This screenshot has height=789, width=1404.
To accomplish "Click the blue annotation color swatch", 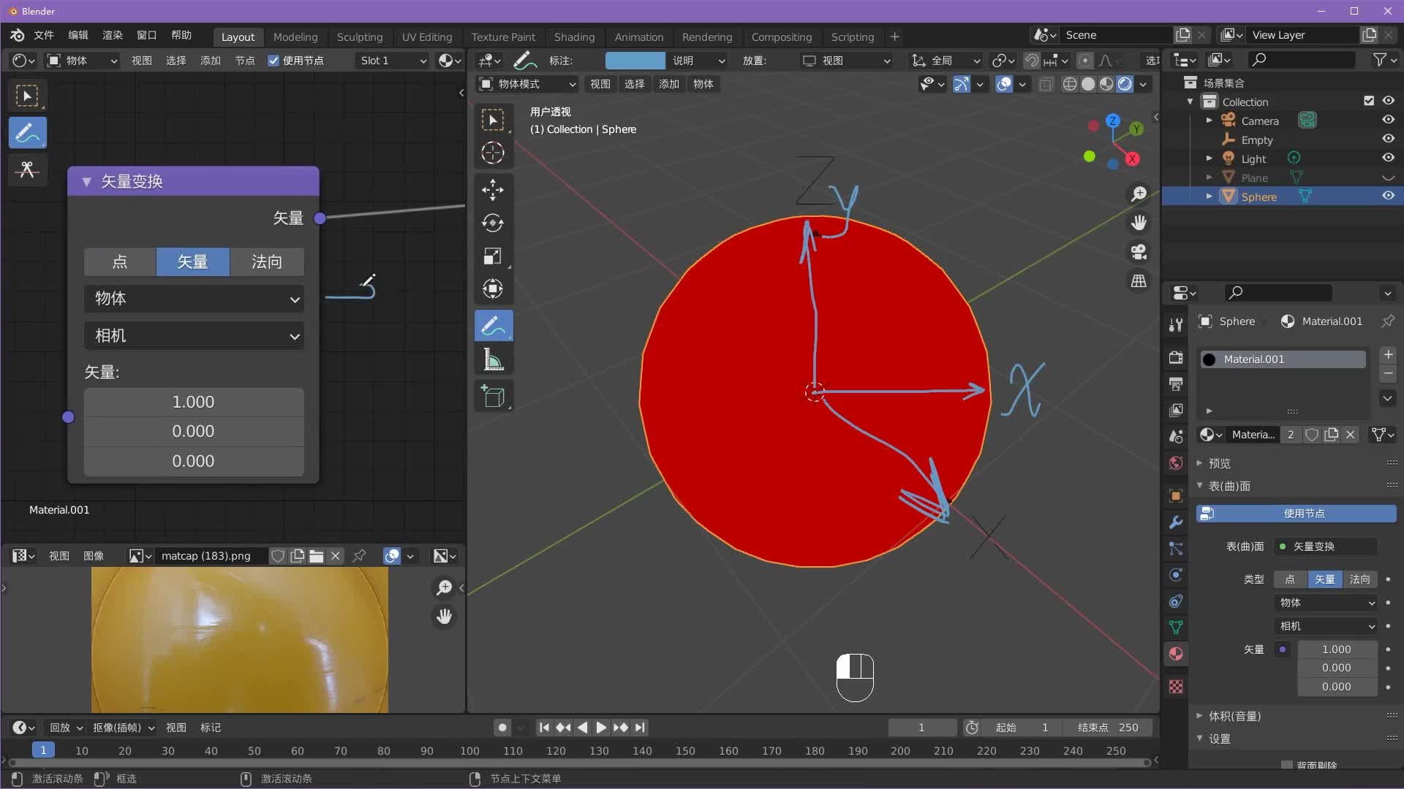I will tap(635, 61).
